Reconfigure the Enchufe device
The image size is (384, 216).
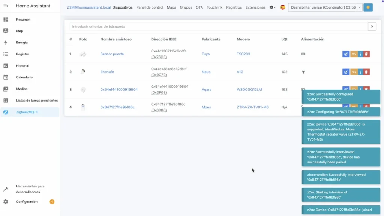point(354,72)
